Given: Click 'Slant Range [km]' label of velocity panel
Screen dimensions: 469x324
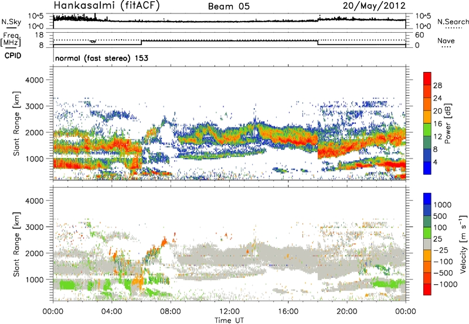Looking at the screenshot, I should coord(16,244).
